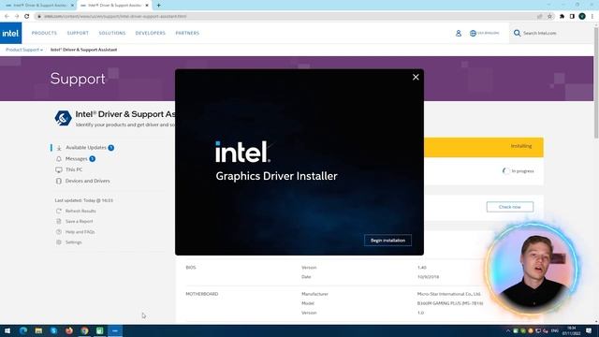The image size is (599, 337).
Task: Open the Chrome three-dot menu
Action: point(592,17)
